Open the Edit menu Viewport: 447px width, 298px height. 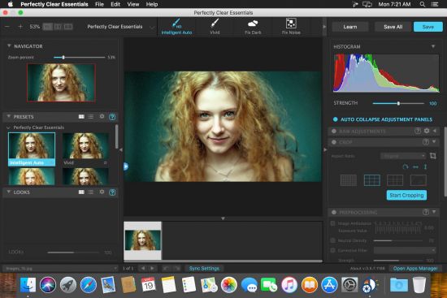pyautogui.click(x=115, y=4)
